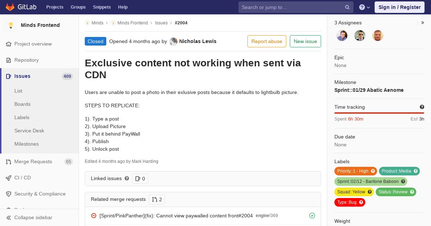
Task: Click the linked issues count badge
Action: coord(140,179)
